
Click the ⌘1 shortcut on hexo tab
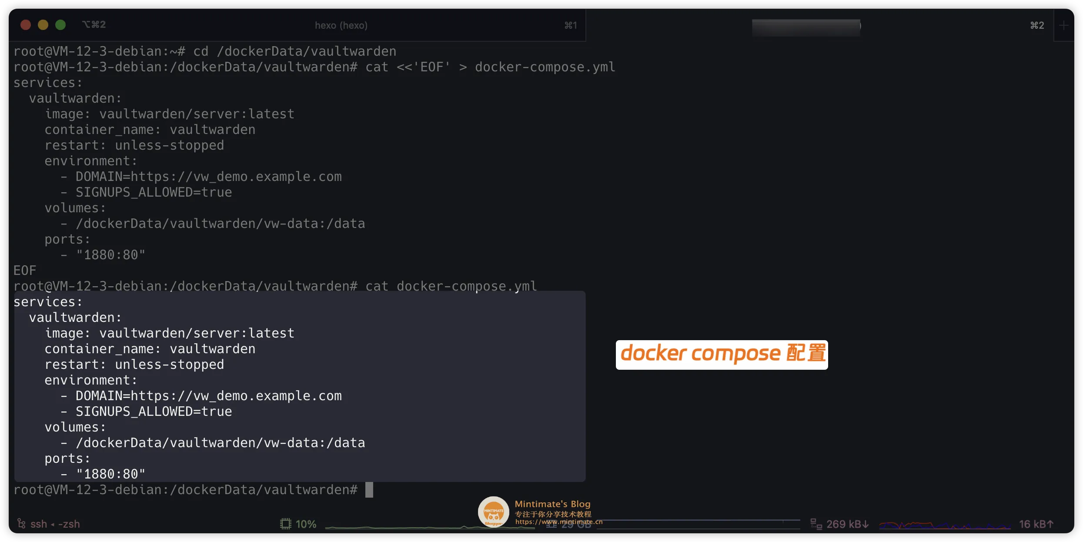571,25
